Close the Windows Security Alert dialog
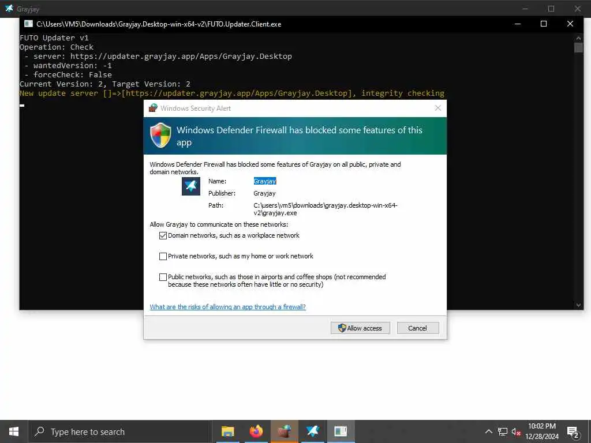 tap(437, 108)
